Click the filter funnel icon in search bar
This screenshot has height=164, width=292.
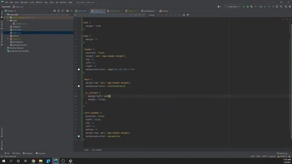point(188,15)
